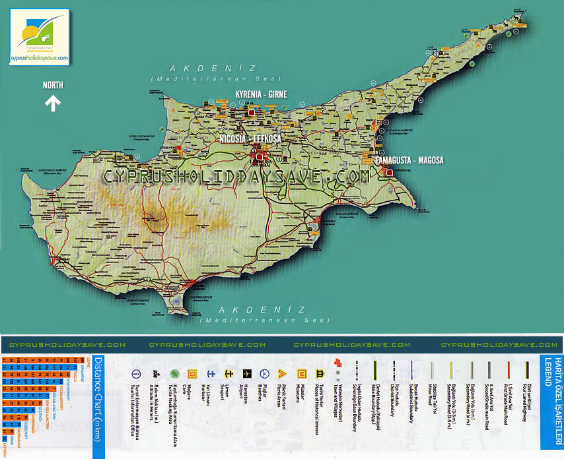Image resolution: width=564 pixels, height=459 pixels.
Task: Click the Kyrenia - Girne map label
Action: point(262,94)
